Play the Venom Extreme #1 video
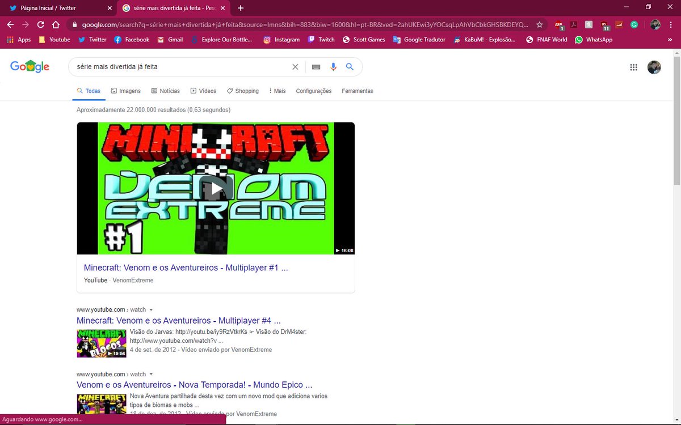Image resolution: width=681 pixels, height=425 pixels. coord(216,188)
